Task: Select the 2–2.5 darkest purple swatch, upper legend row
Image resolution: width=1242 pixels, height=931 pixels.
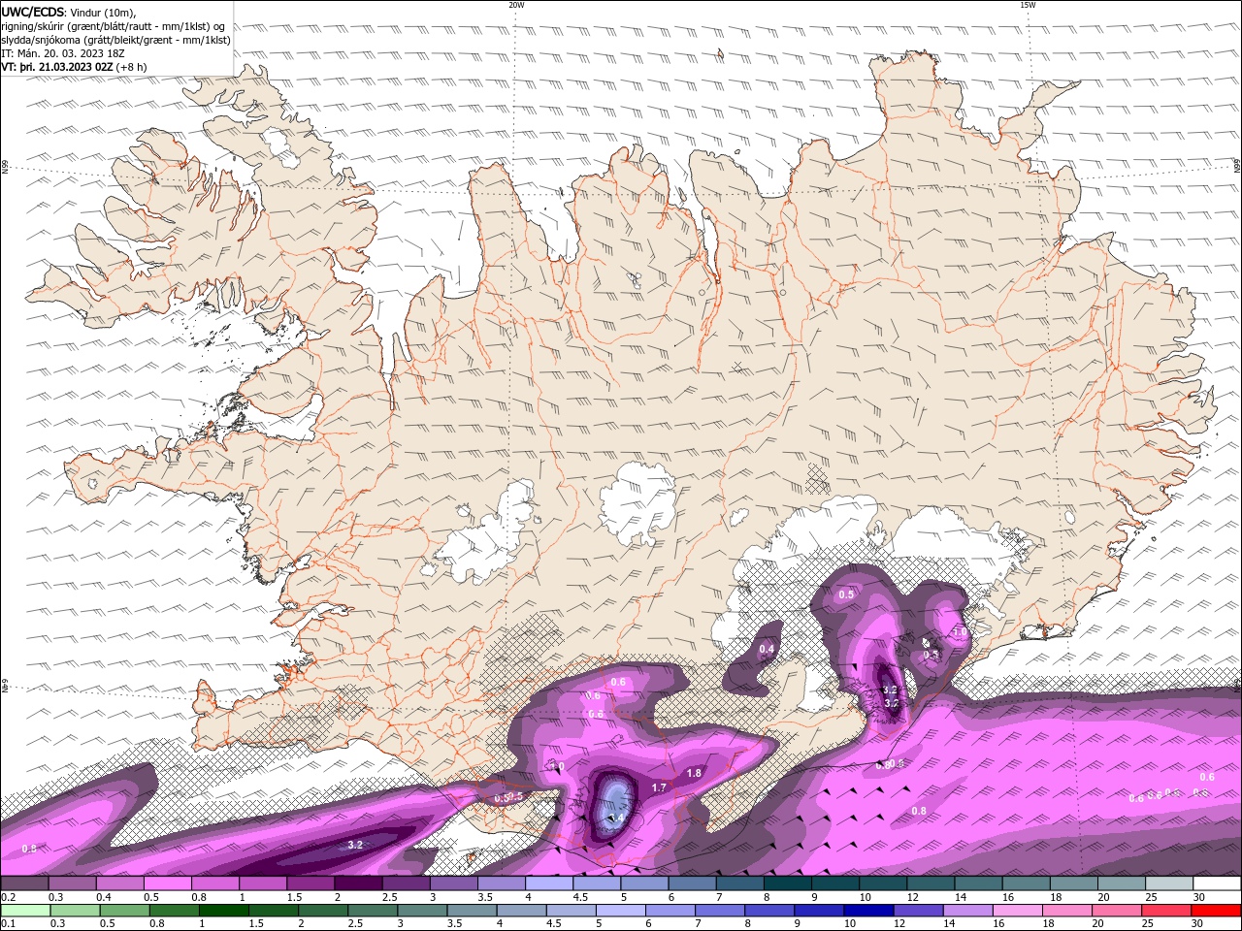Action: click(x=358, y=883)
